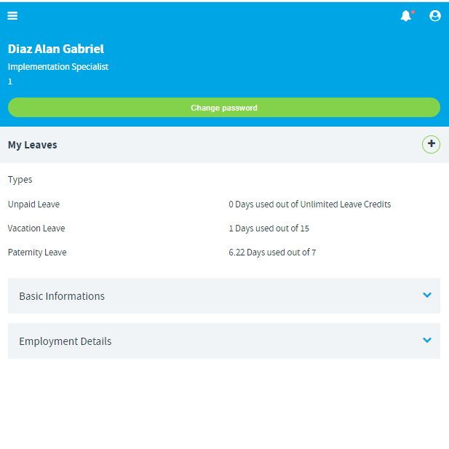
Task: Click the Diaz Alan Gabriel name
Action: tap(56, 49)
